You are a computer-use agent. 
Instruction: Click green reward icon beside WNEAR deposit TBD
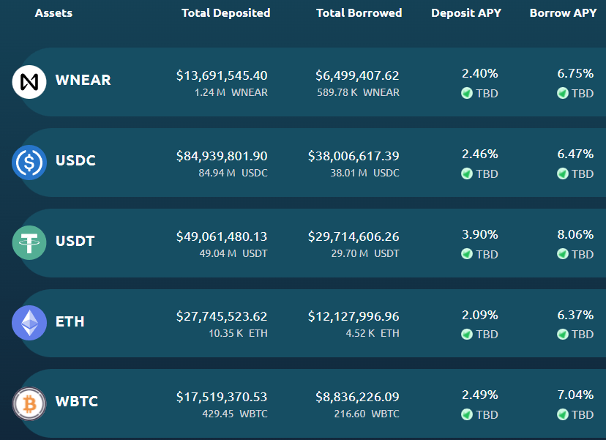tap(467, 93)
